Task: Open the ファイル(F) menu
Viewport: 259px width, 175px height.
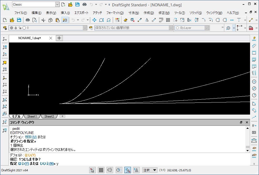Action: 21,13
